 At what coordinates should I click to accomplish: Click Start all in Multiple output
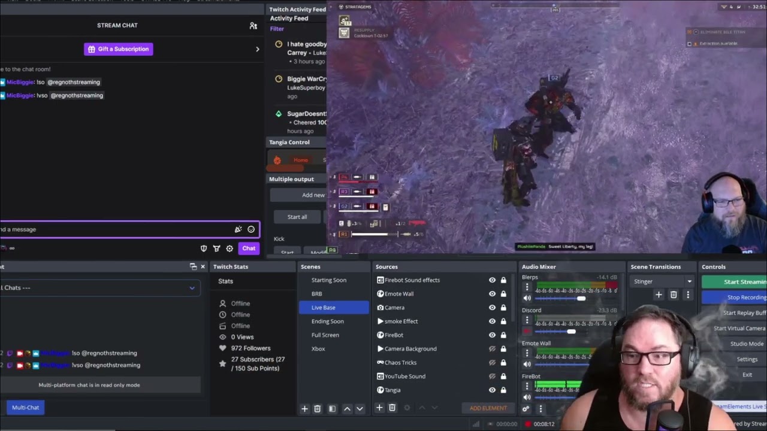[297, 217]
